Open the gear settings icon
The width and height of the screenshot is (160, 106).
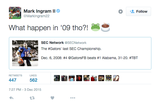(x=121, y=11)
